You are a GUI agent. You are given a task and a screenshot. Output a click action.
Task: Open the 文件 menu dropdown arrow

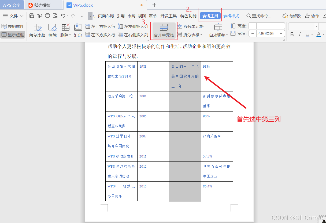(22, 16)
